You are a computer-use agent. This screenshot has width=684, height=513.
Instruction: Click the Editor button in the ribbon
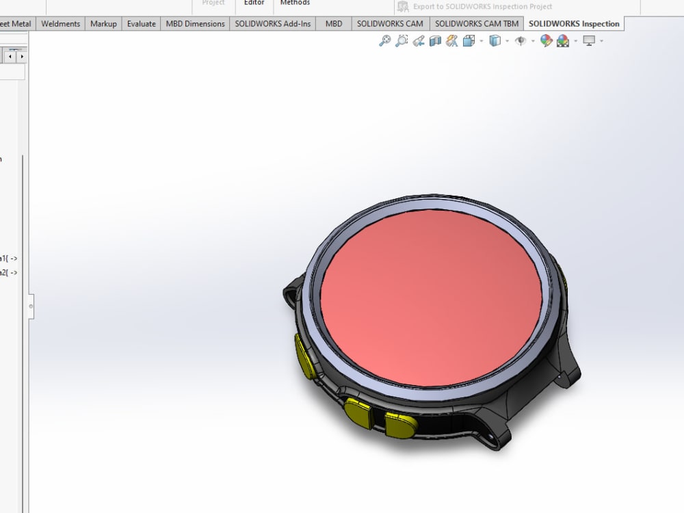(x=254, y=4)
